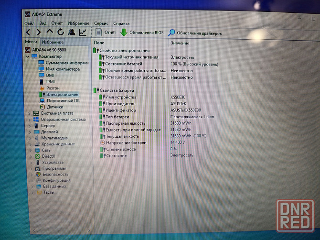
Task: Sort by the Поле column header
Action: click(99, 43)
